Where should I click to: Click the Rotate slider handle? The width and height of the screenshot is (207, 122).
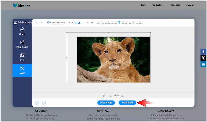119,22
